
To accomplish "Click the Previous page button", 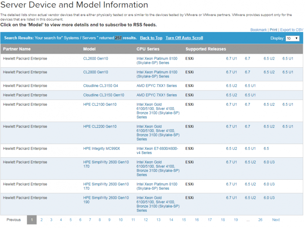I will (x=14, y=220).
